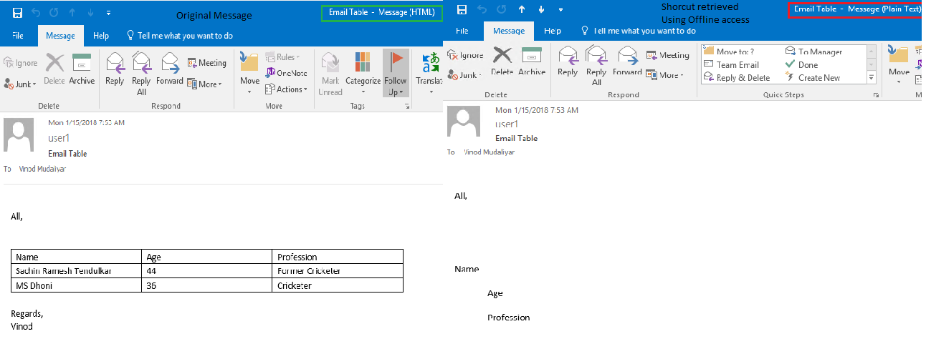
Task: Click the Translate icon
Action: (430, 70)
